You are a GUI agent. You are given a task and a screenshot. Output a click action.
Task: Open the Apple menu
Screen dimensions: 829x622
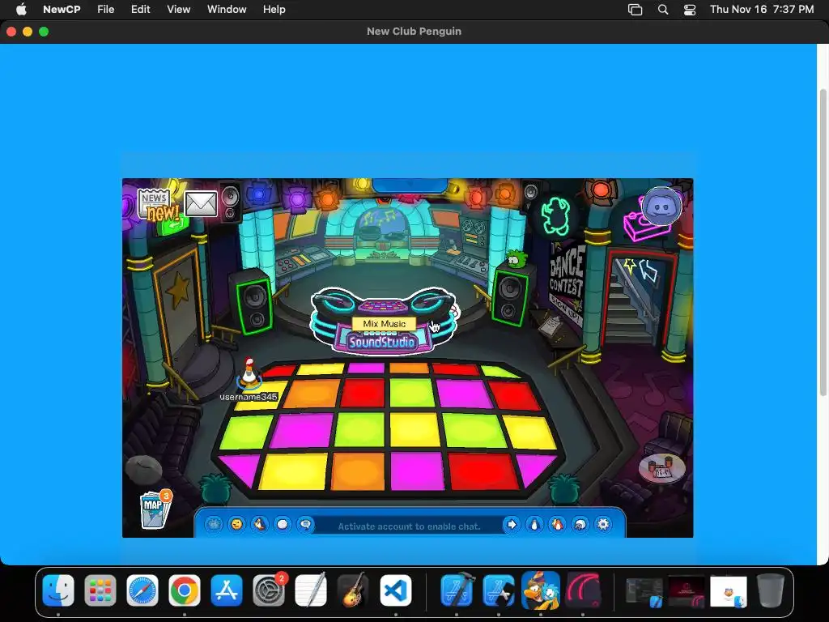(x=21, y=10)
